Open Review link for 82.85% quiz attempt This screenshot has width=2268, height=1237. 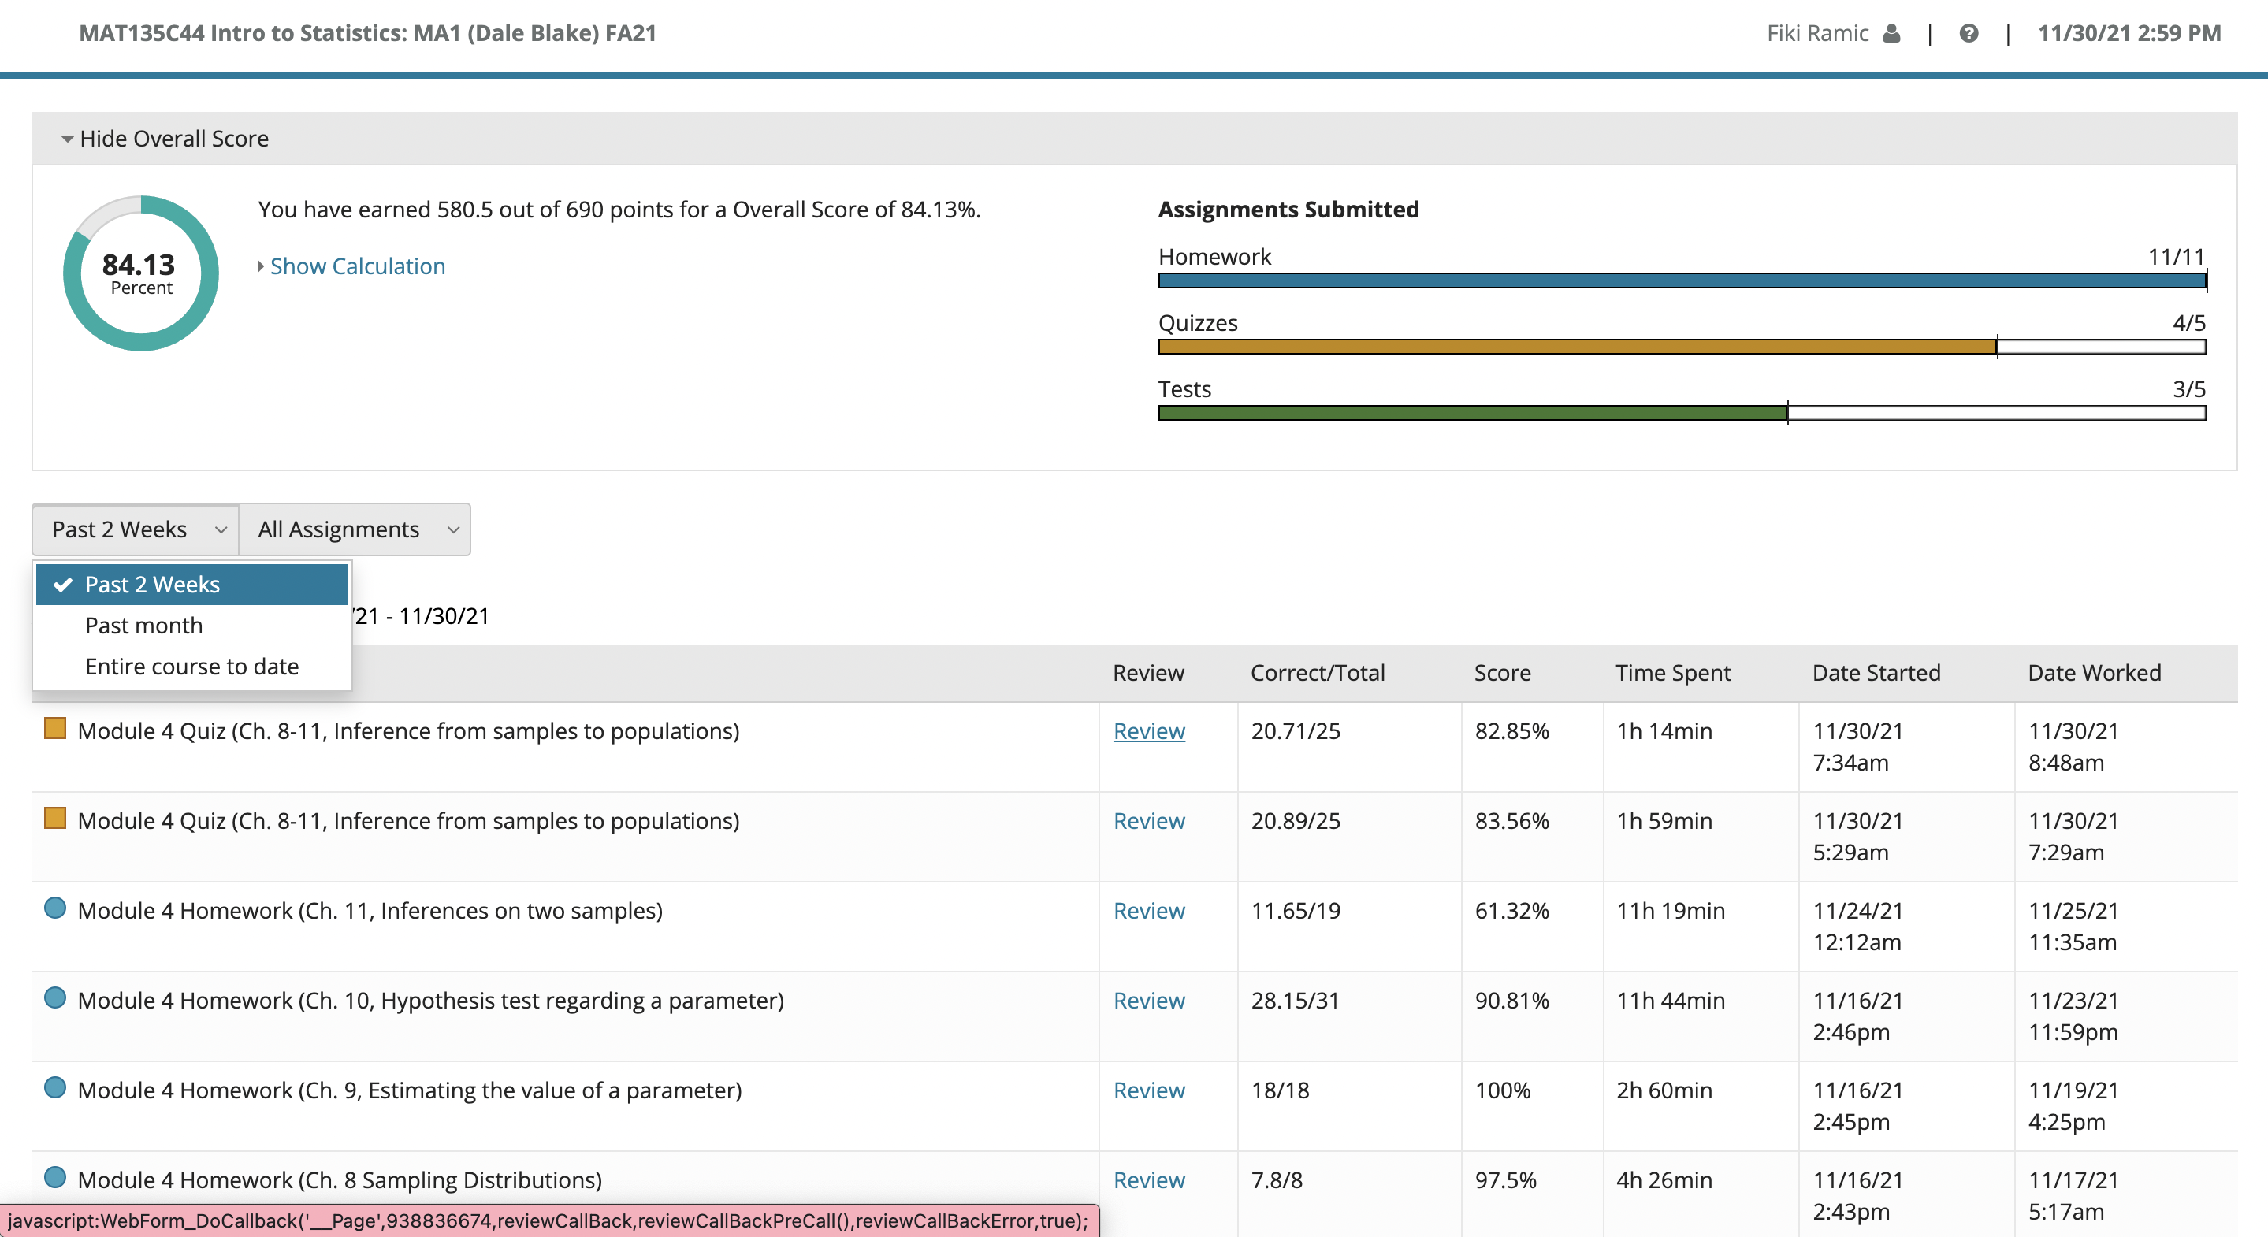coord(1149,730)
